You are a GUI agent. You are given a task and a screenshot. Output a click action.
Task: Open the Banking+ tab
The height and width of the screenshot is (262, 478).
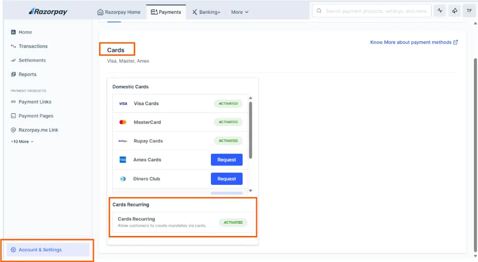tap(206, 12)
